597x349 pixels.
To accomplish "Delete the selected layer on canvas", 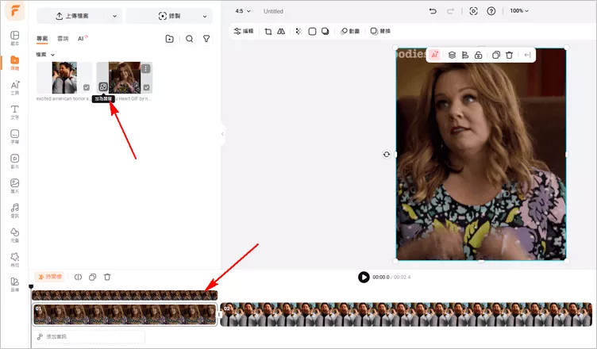I will pos(509,56).
